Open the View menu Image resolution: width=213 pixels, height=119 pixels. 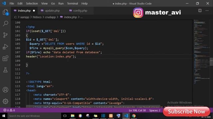pyautogui.click(x=44, y=4)
